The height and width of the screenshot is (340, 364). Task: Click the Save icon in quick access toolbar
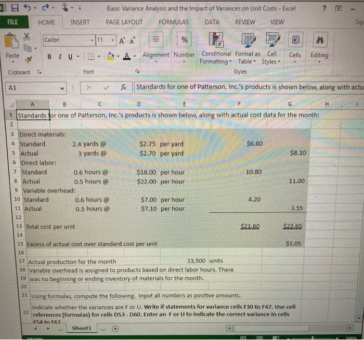pos(15,8)
